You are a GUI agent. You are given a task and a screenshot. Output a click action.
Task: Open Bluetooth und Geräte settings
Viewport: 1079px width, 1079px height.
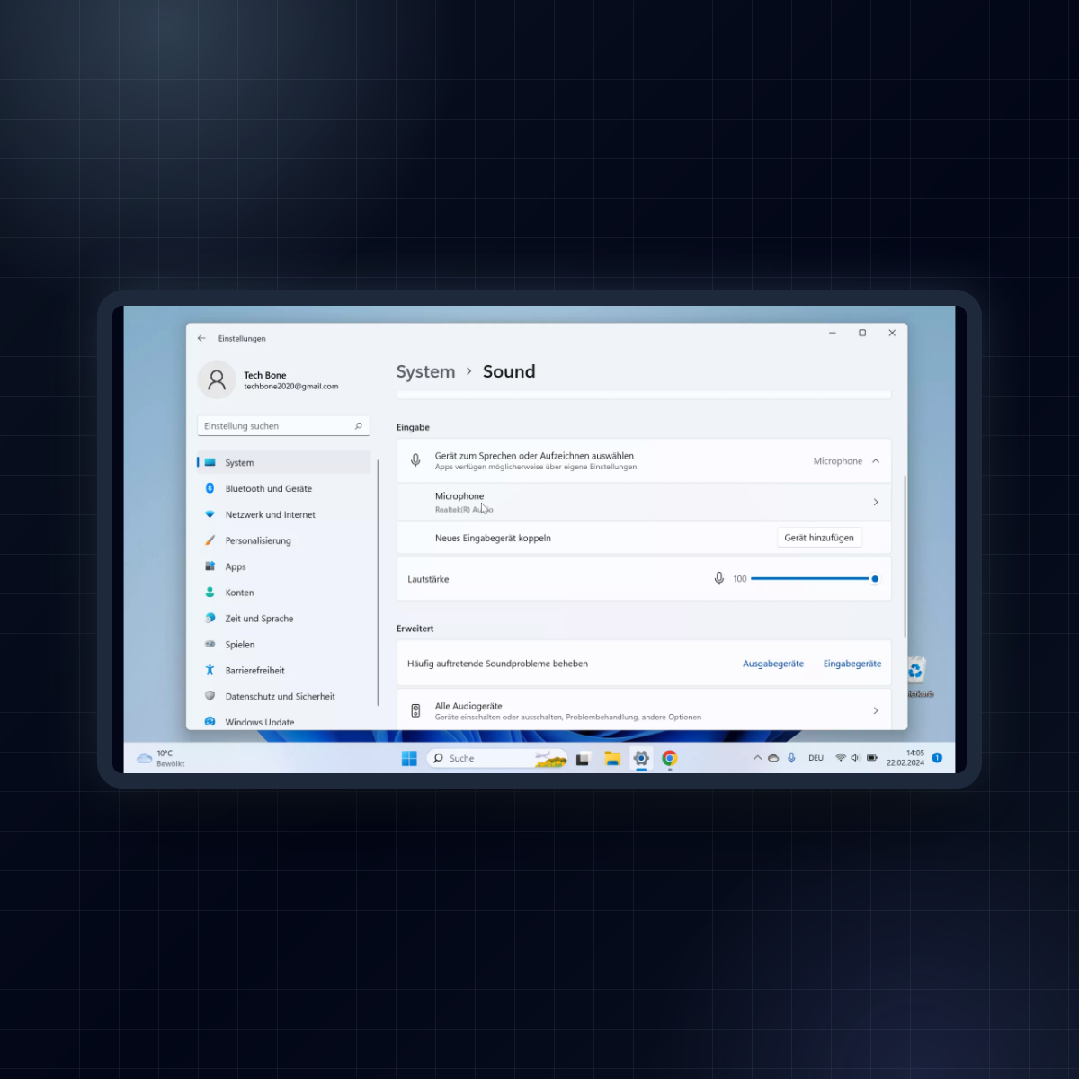pos(283,488)
